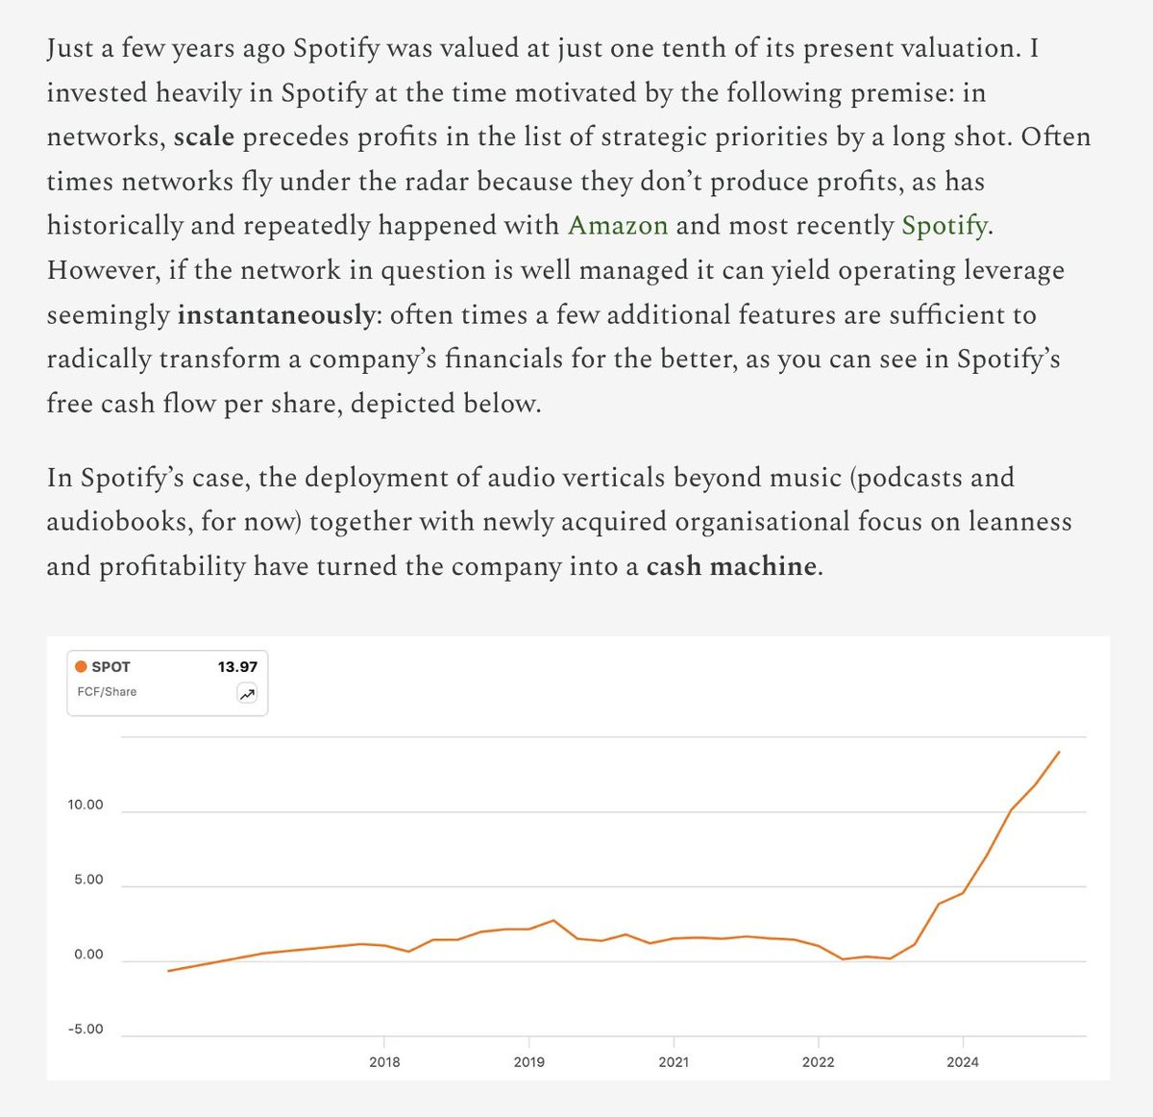1153x1117 pixels.
Task: Click the 2022 x-axis label
Action: point(818,1062)
